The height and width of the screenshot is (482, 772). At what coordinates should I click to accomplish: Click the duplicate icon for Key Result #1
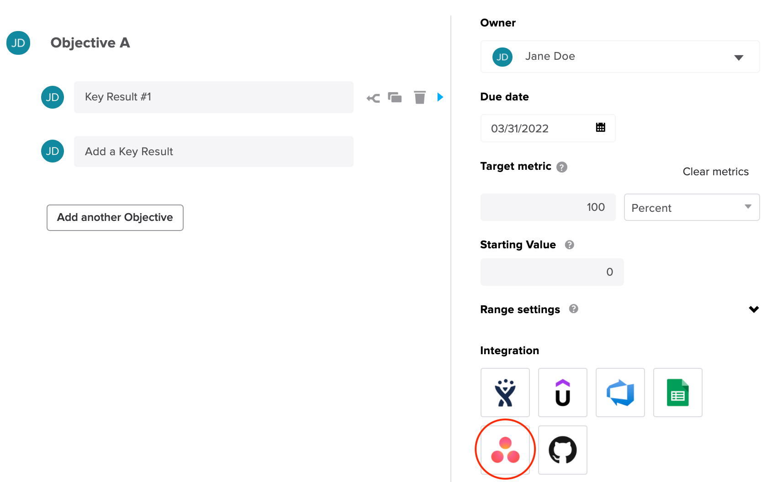click(x=395, y=97)
